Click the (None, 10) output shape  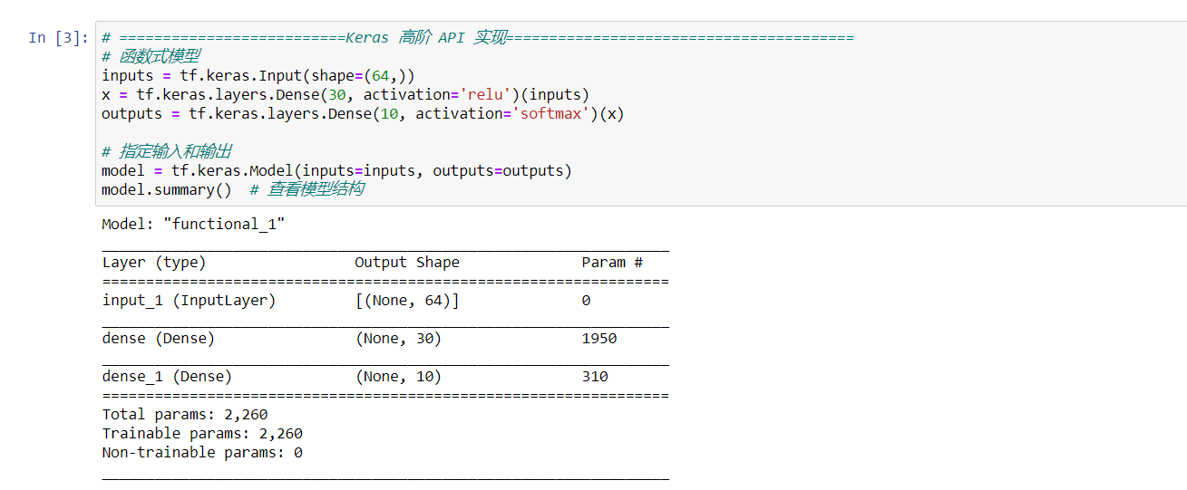coord(398,377)
